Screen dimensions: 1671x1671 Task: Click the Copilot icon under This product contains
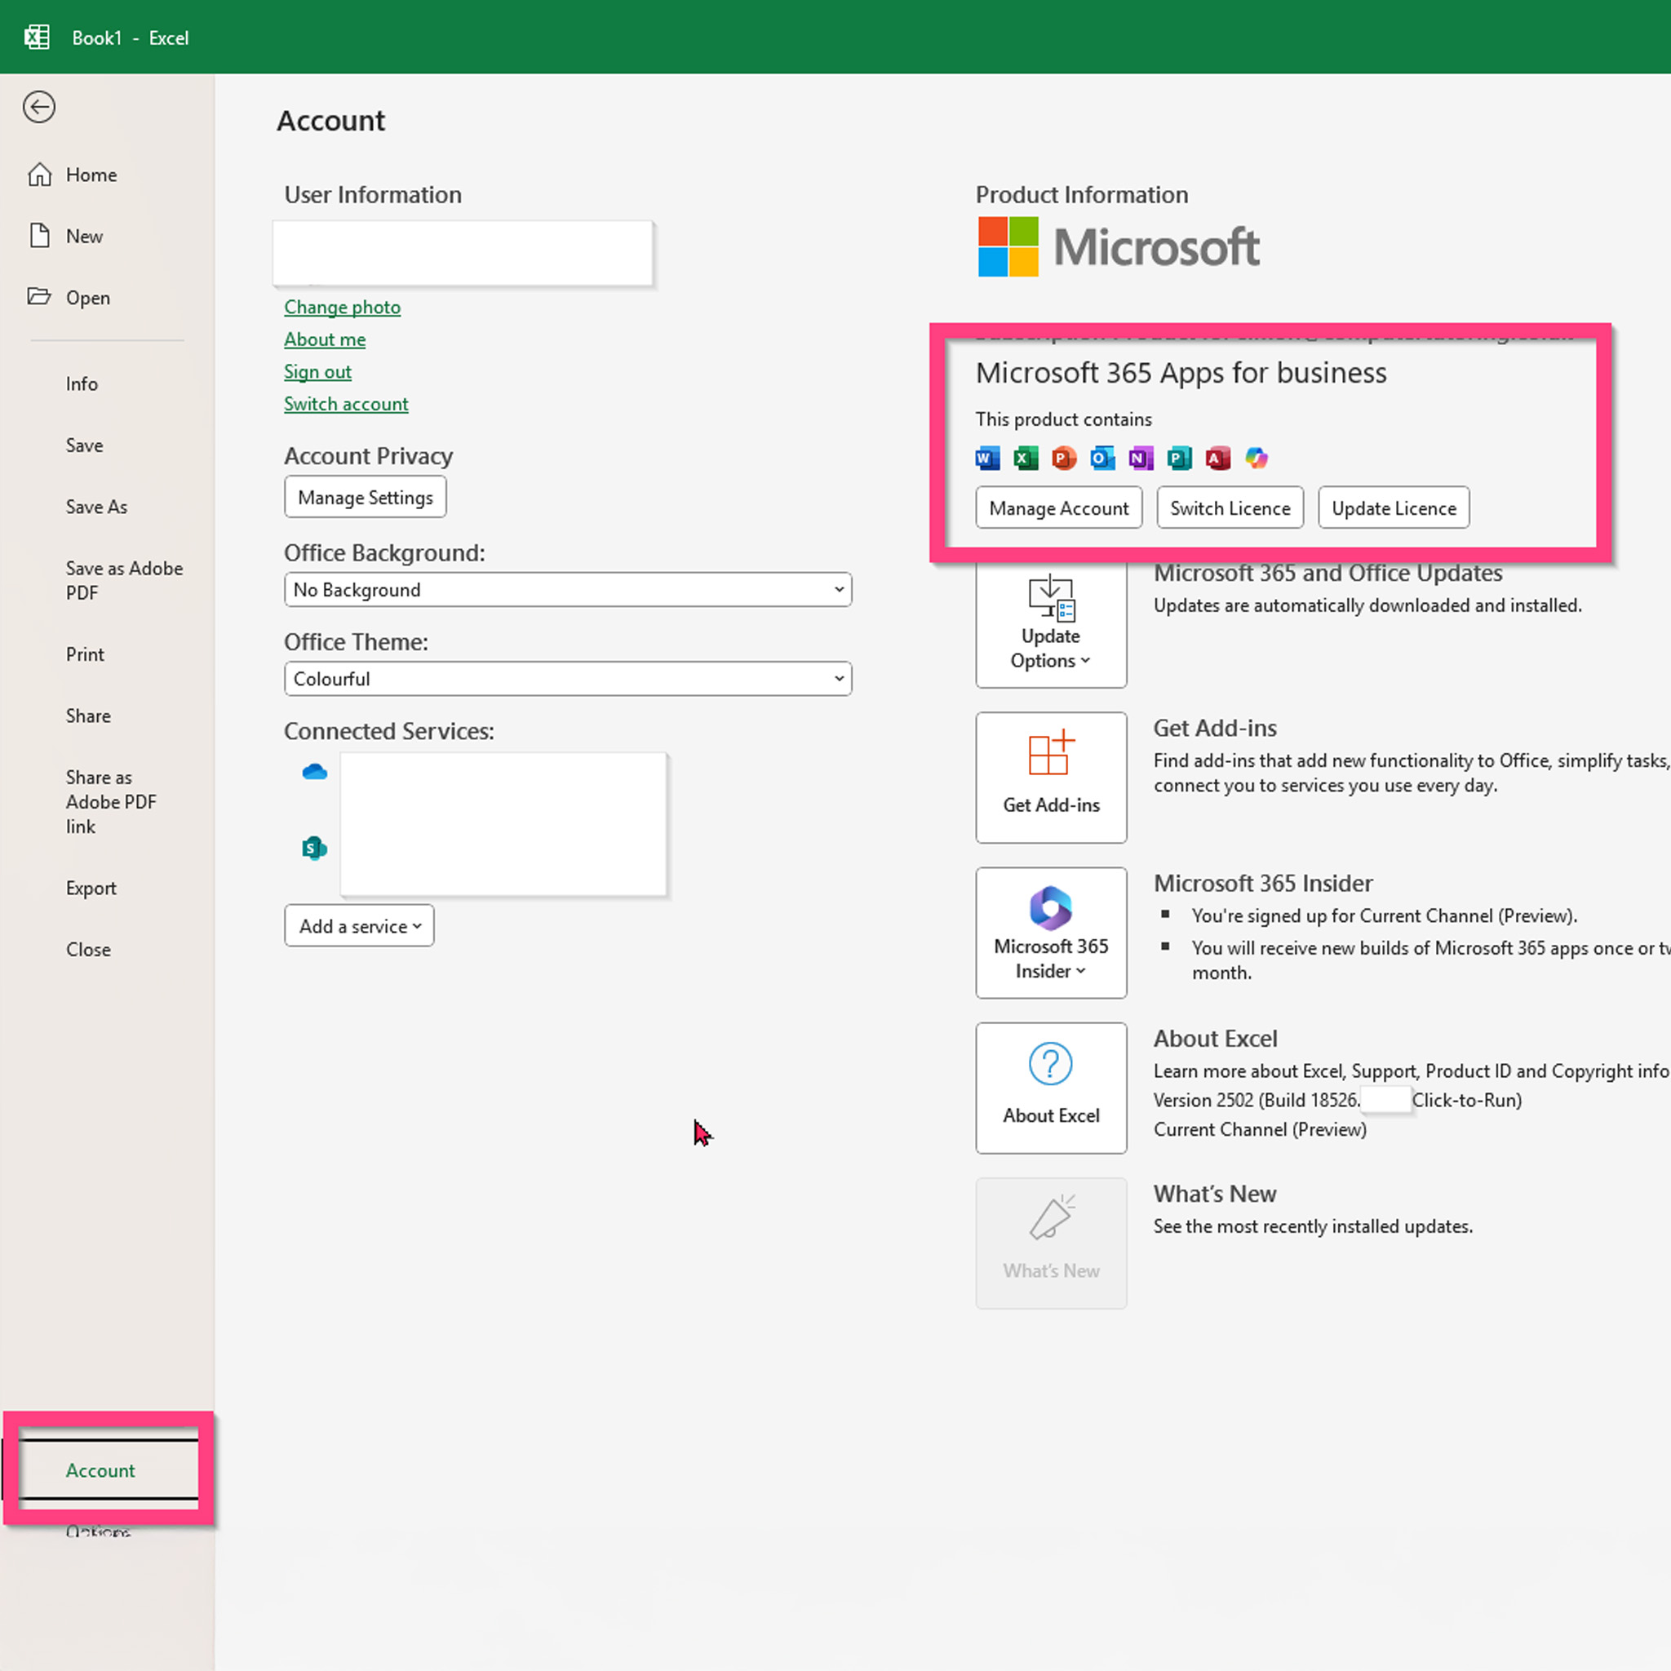[x=1257, y=459]
